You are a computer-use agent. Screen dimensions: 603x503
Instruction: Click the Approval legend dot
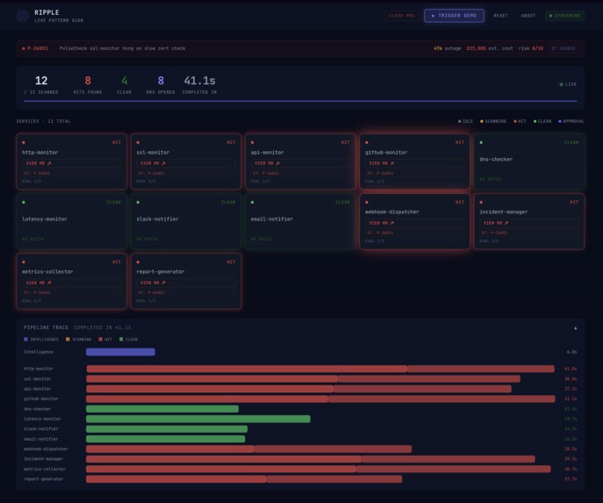pos(560,121)
